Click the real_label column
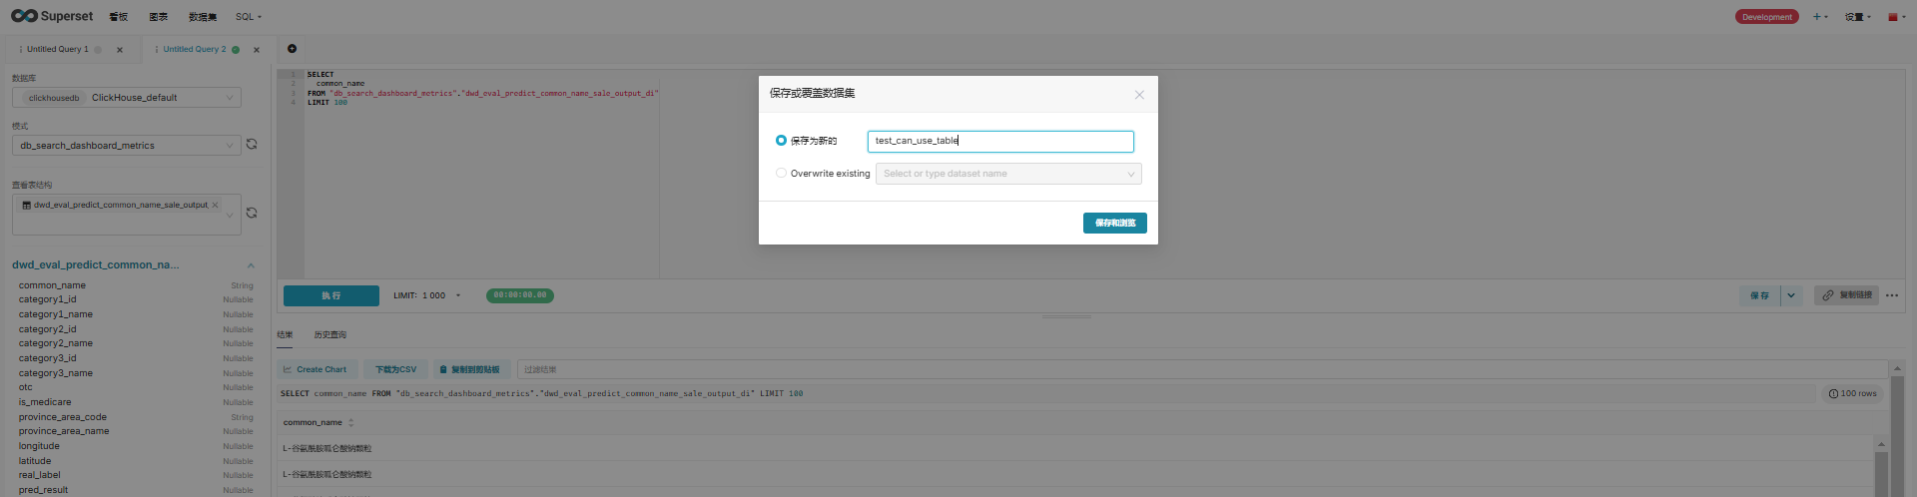The image size is (1917, 497). pos(39,475)
